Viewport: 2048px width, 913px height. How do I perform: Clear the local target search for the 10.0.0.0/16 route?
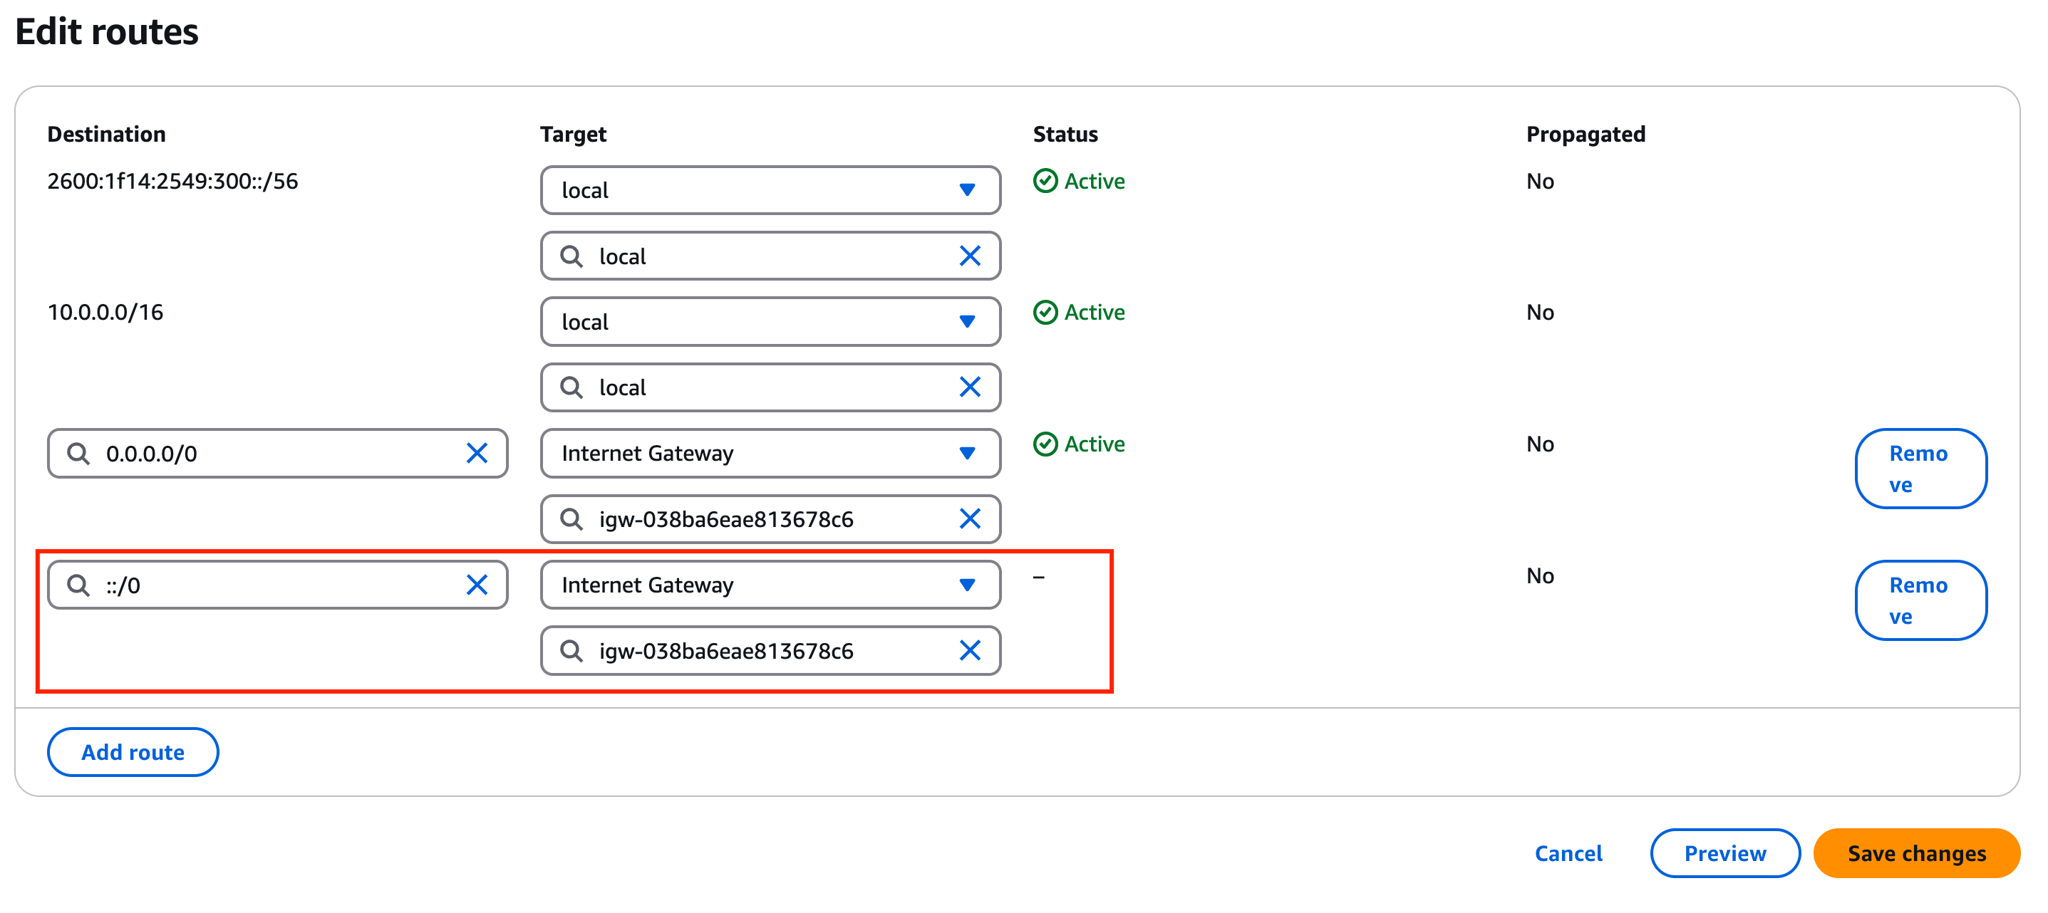coord(969,387)
